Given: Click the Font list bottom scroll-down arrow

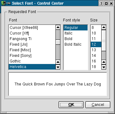Looking at the screenshot, I should click(x=58, y=67).
